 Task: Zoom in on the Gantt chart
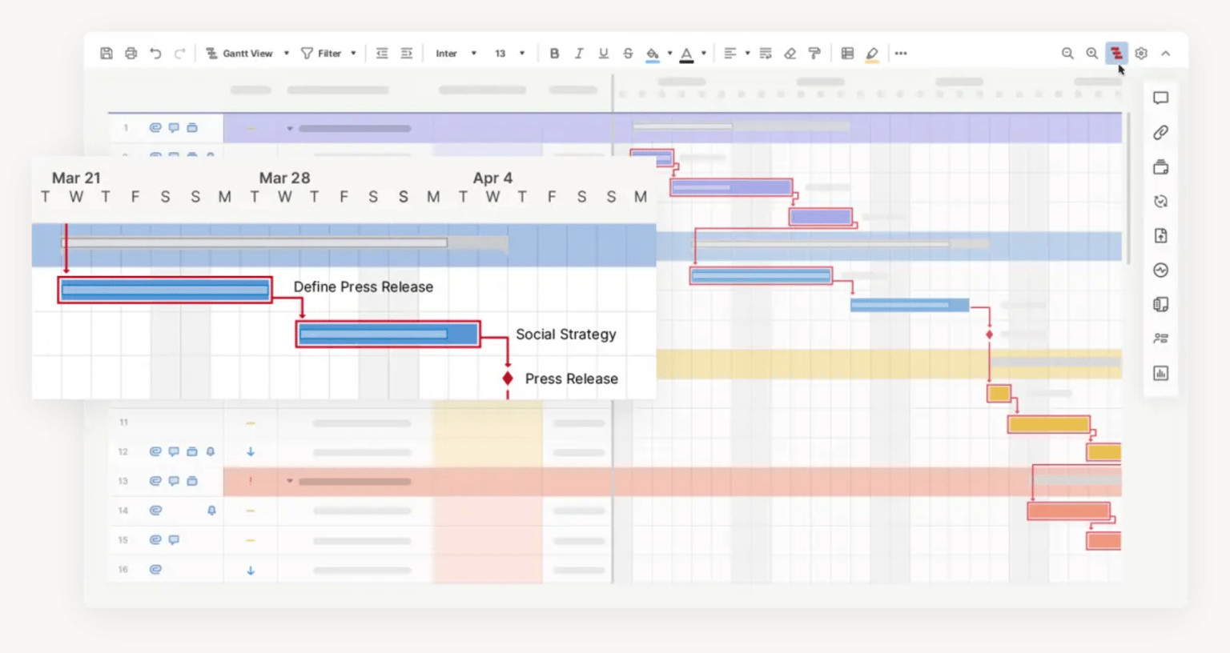[1092, 53]
